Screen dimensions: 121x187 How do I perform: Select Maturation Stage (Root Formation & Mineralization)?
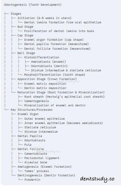(x=61, y=92)
